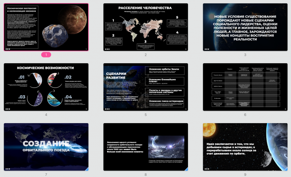
Task: Open the 'Расселение человечества' slide thumbnail
Action: pos(145,27)
